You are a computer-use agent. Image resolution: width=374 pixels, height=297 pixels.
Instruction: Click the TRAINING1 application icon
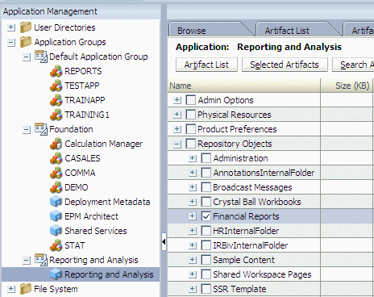pos(56,115)
